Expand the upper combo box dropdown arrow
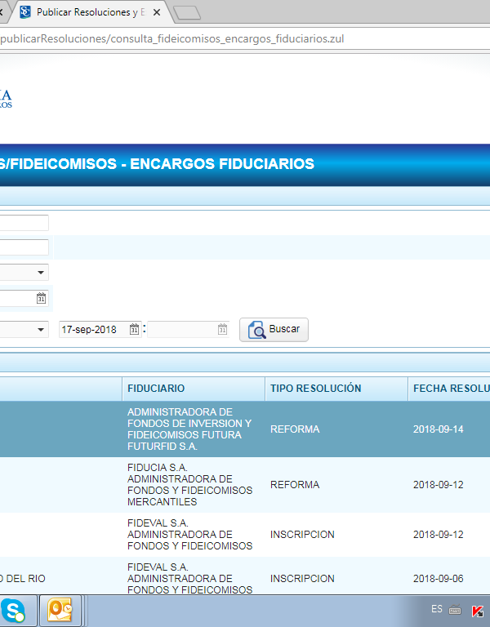This screenshot has height=627, width=490. pos(41,273)
